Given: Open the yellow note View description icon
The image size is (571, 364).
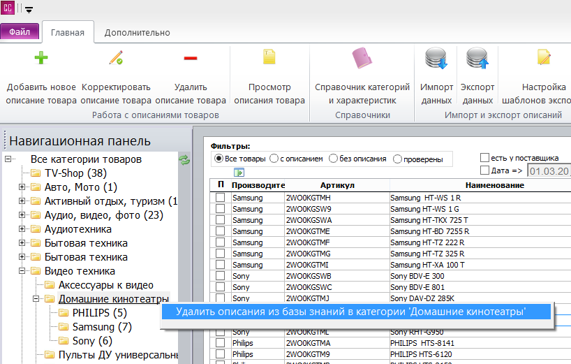Looking at the screenshot, I should pos(269,57).
